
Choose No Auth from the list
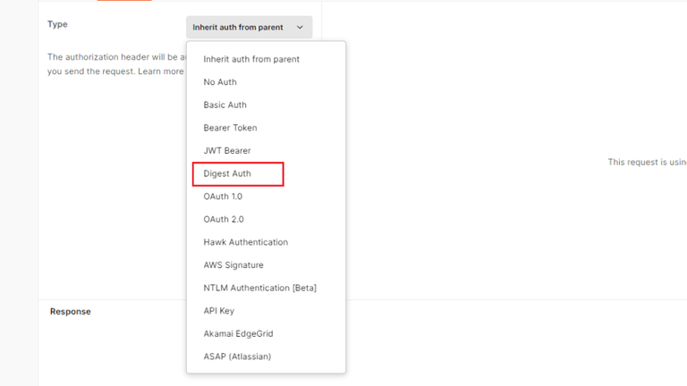pyautogui.click(x=220, y=82)
